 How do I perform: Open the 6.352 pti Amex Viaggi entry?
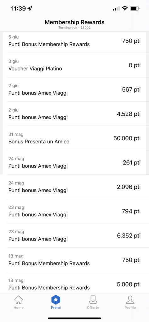click(x=74, y=236)
